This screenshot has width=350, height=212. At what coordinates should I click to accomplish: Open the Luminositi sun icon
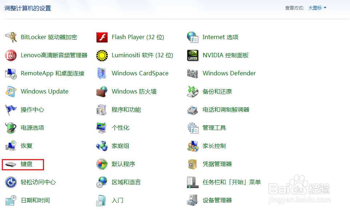pos(102,55)
